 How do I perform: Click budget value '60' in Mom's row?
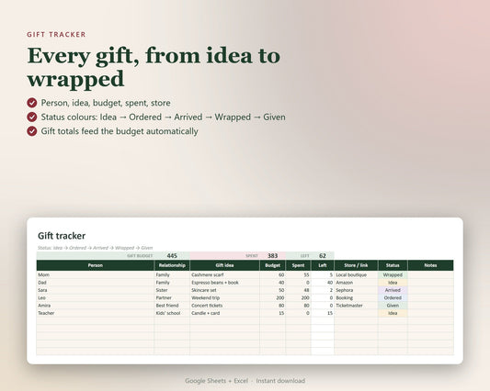272,275
